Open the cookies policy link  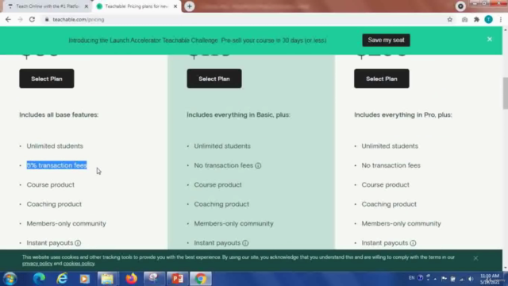(x=79, y=263)
